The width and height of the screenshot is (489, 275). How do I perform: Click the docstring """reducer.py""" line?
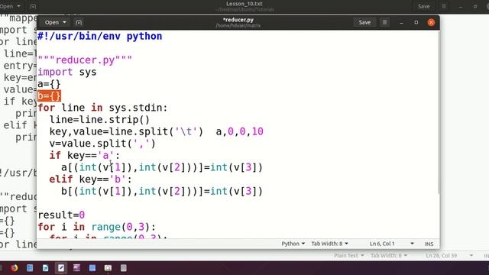(x=85, y=60)
